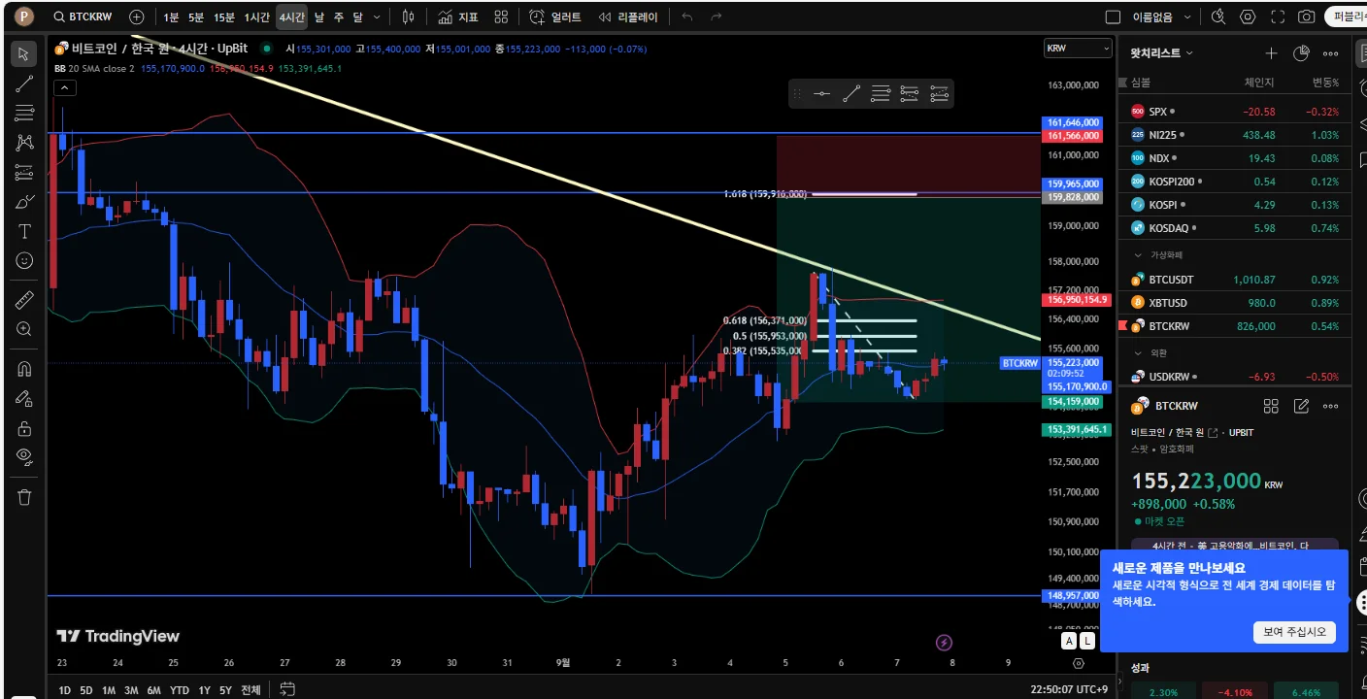Switch to the daily 날 interval
This screenshot has height=699, width=1367.
pyautogui.click(x=319, y=17)
